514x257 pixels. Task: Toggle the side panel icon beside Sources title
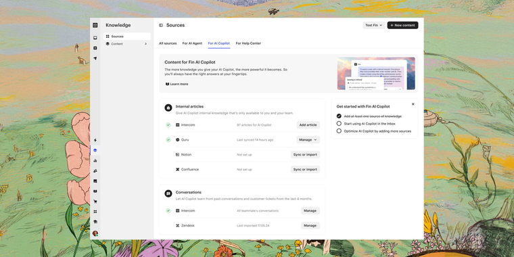161,25
